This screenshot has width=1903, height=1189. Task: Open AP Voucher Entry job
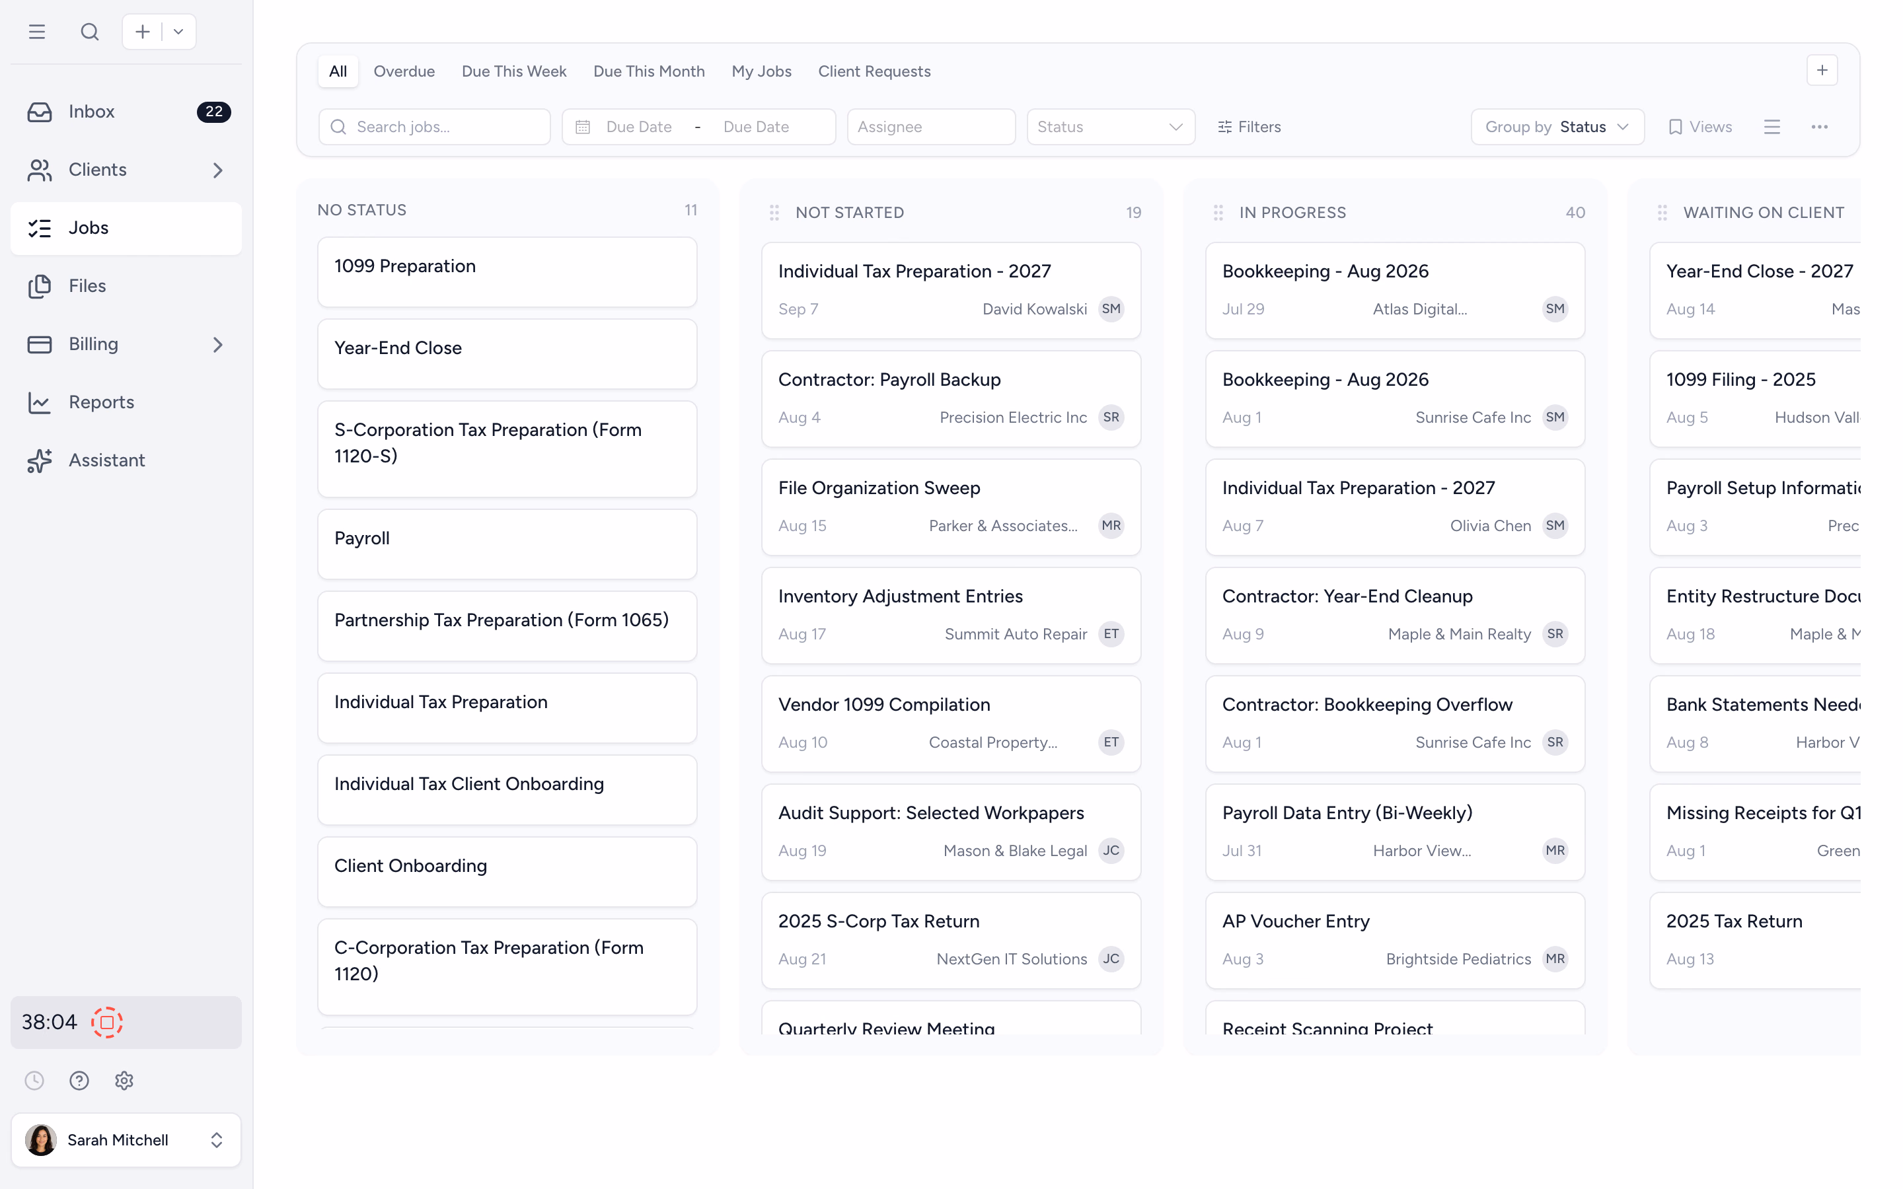pos(1395,941)
